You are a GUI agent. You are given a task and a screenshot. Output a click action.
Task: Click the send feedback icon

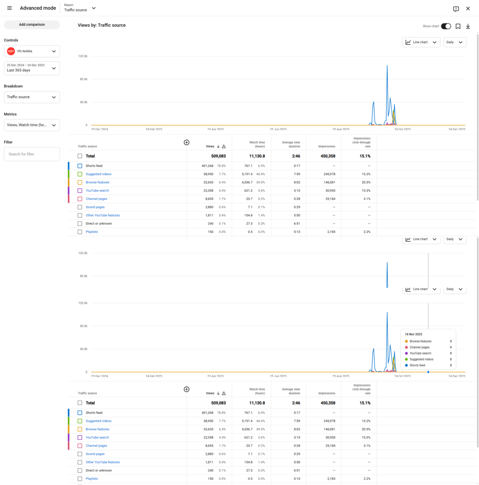tap(456, 9)
